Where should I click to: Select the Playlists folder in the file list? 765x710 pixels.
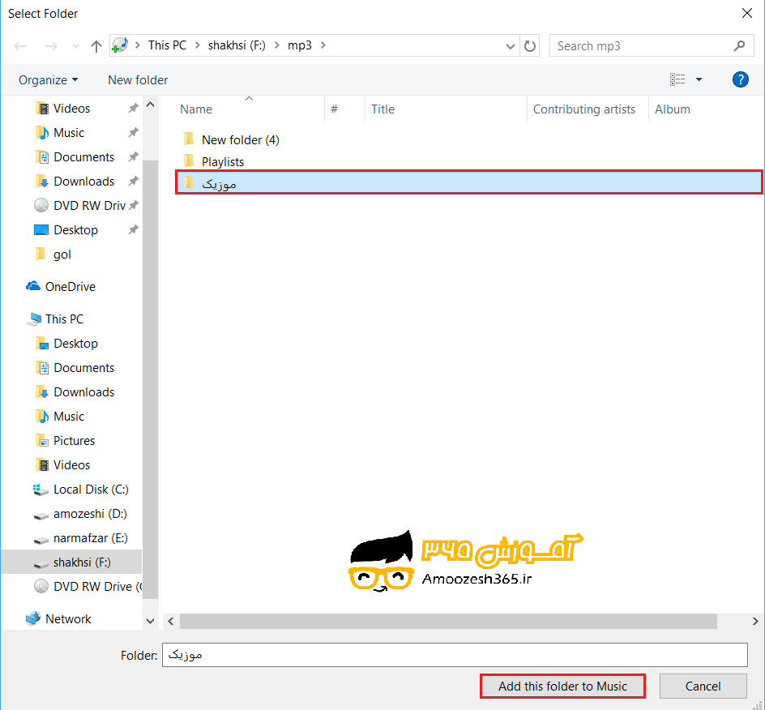[x=224, y=161]
